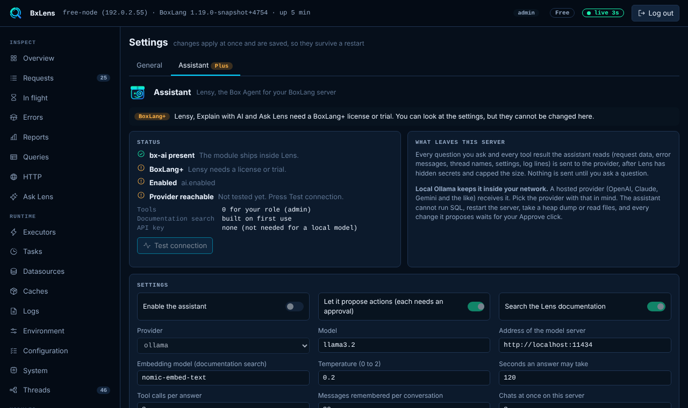Click the Executors lightning icon

pos(13,232)
